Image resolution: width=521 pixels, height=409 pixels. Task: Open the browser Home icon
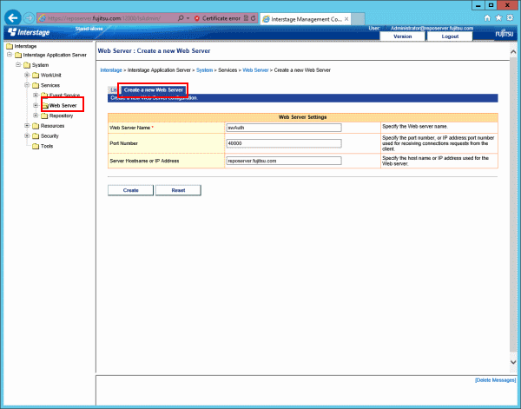(487, 18)
